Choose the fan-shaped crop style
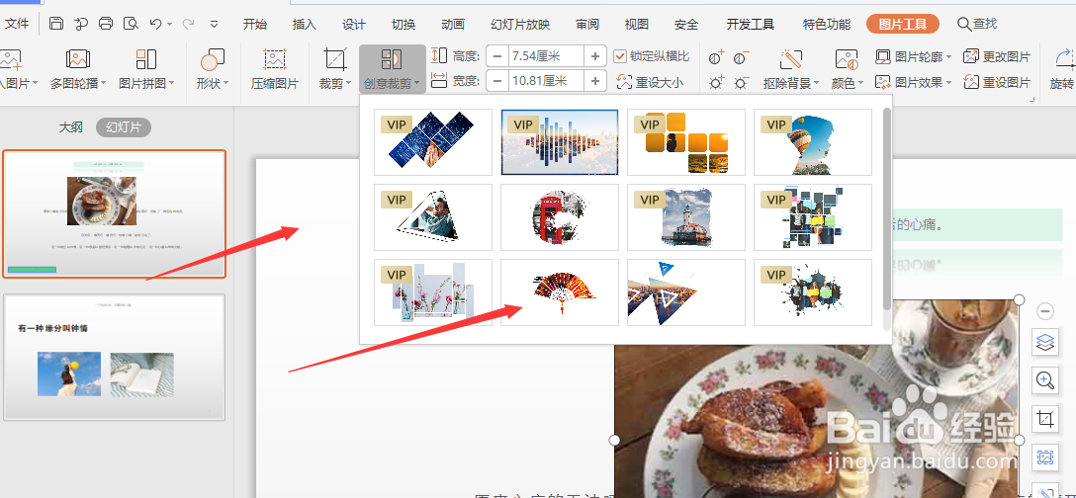Screen dimensions: 1076x498 pyautogui.click(x=560, y=292)
